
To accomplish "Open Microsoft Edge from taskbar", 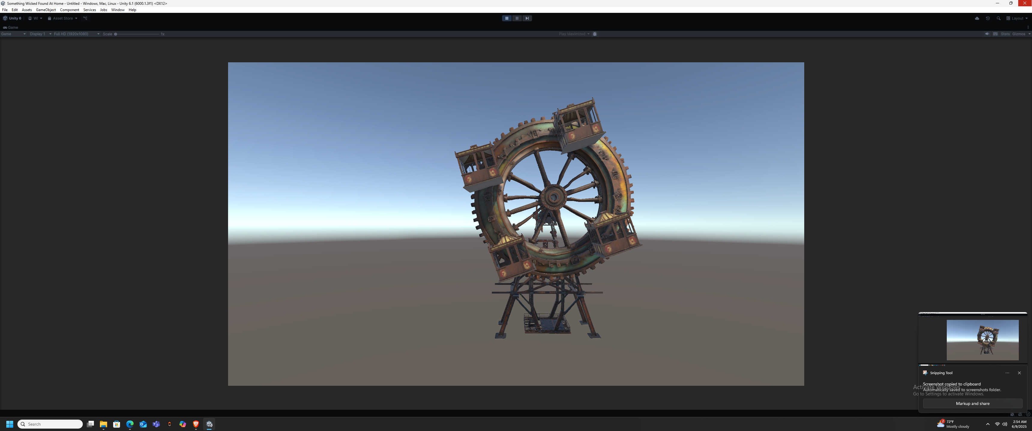I will pyautogui.click(x=130, y=424).
